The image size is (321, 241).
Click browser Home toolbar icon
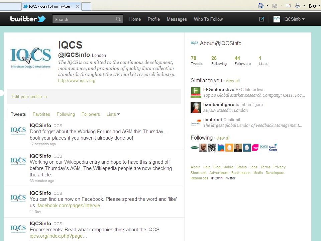click(260, 6)
